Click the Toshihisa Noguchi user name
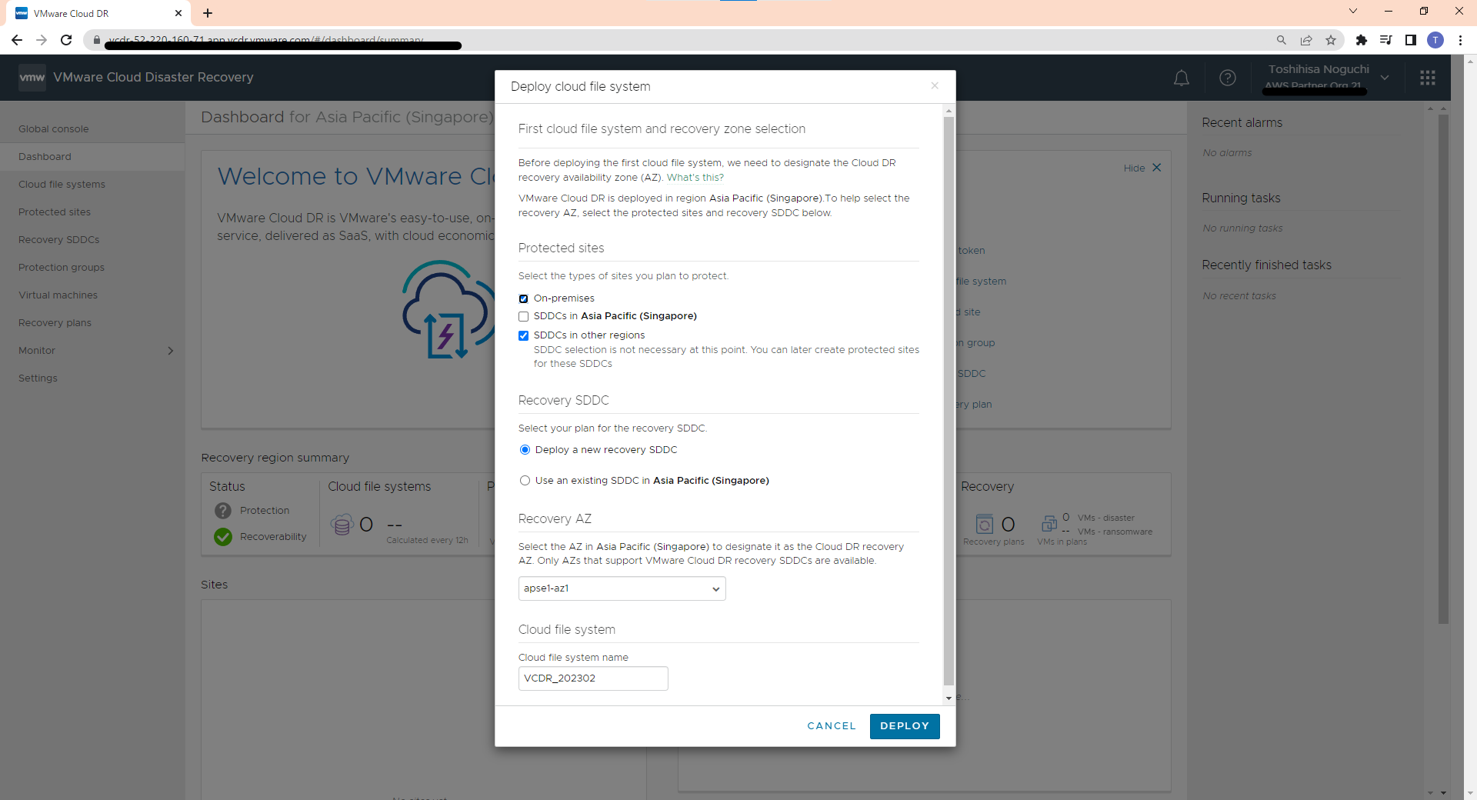Viewport: 1477px width, 800px height. (1319, 69)
